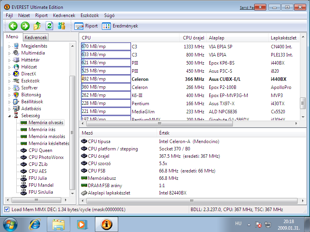The width and height of the screenshot is (310, 232).
Task: Select CPU ZLib benchmark
Action: (x=38, y=164)
